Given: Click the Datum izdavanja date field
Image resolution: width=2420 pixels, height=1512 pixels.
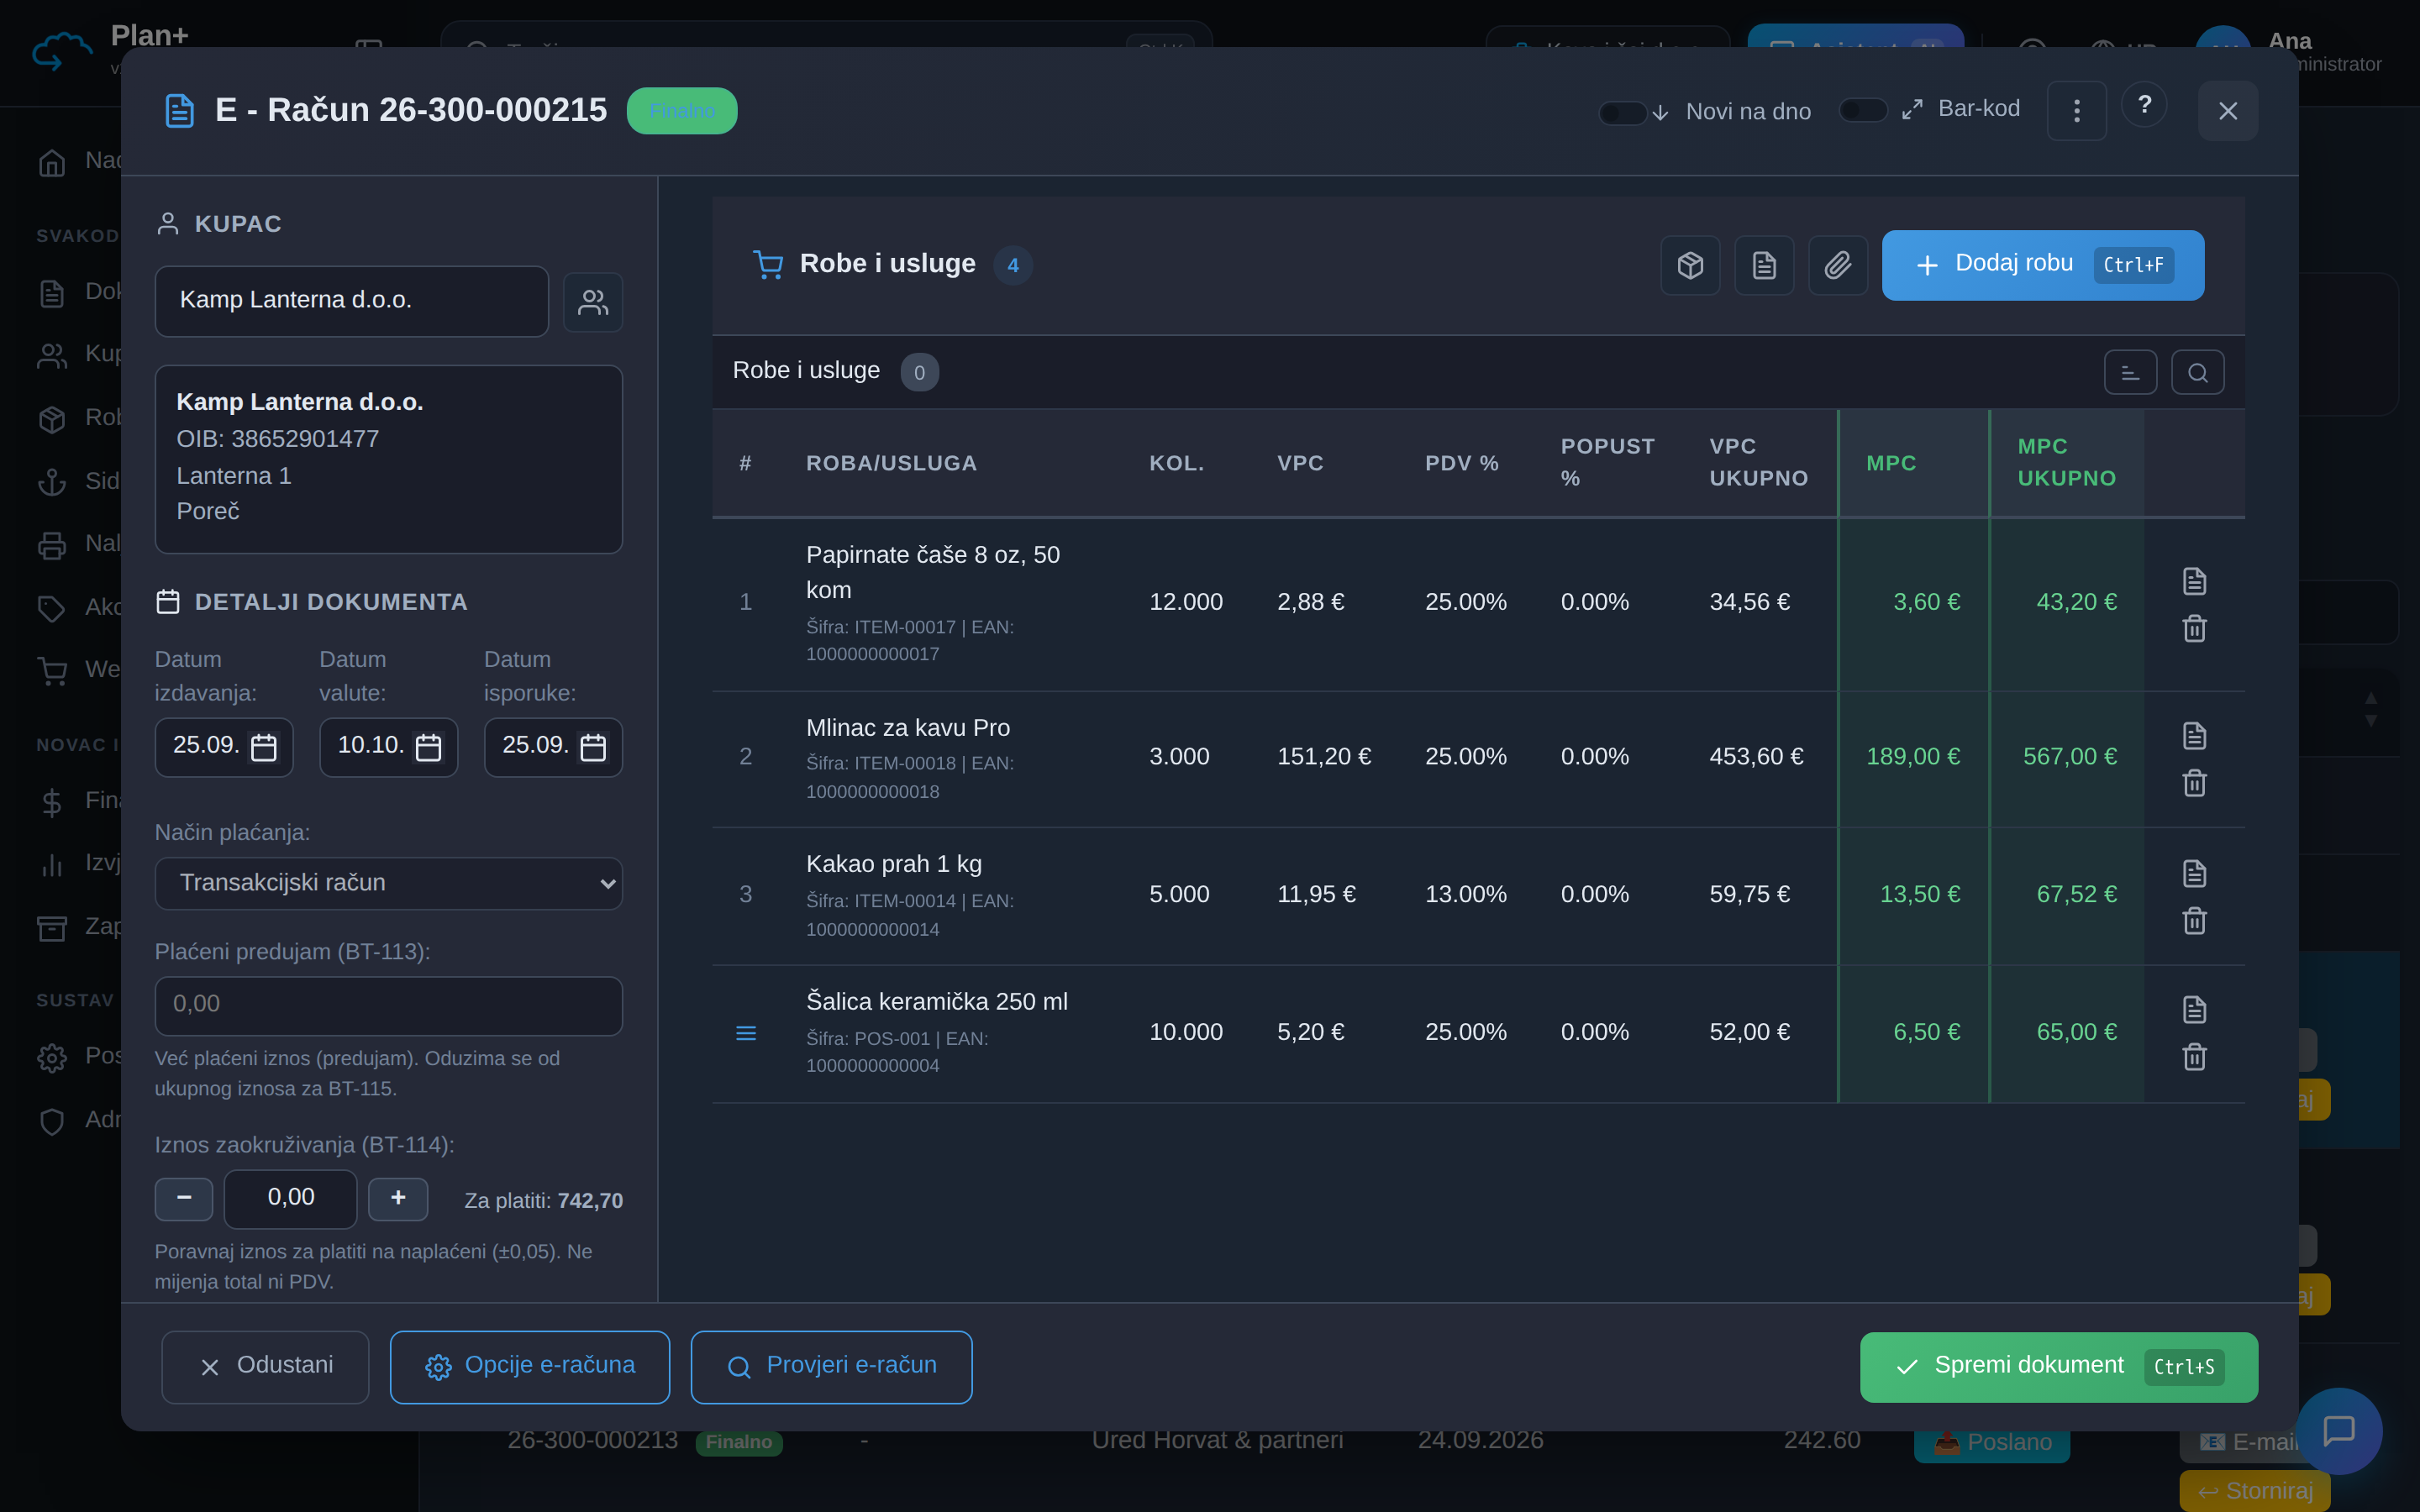Looking at the screenshot, I should [x=224, y=747].
